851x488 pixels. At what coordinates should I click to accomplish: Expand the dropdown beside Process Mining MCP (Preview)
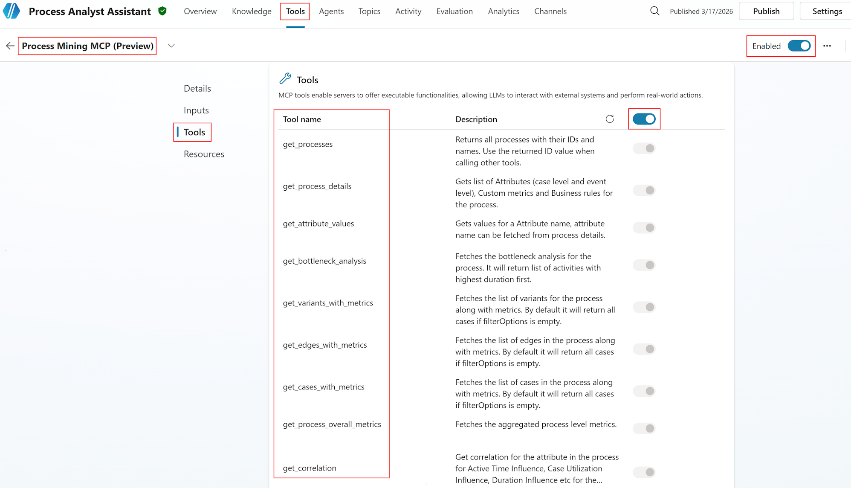click(x=171, y=46)
